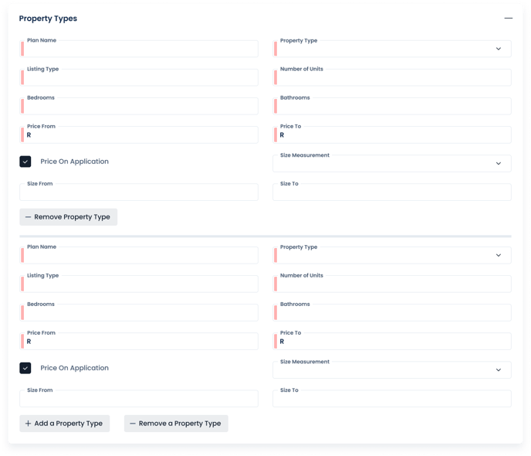The height and width of the screenshot is (456, 531).
Task: Uncheck second Price On Application checkbox
Action: (x=25, y=368)
